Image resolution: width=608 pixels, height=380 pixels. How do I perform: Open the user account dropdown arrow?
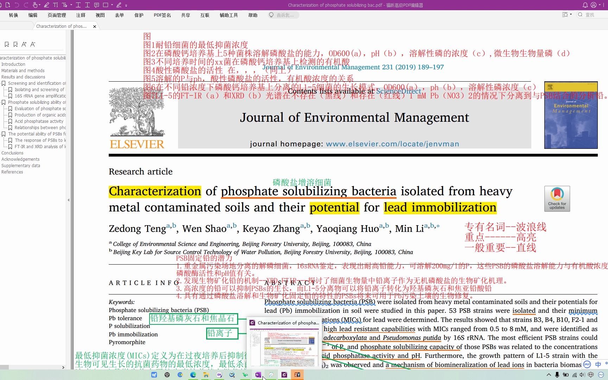(x=599, y=5)
